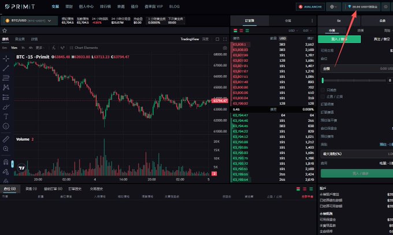
Task: Open the language globe dropdown
Action: pos(333,7)
